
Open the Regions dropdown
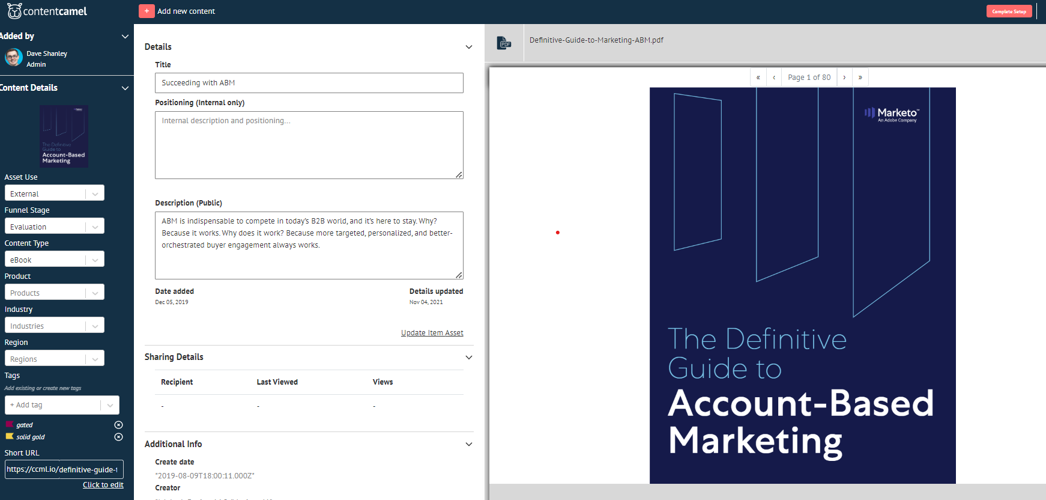point(55,358)
